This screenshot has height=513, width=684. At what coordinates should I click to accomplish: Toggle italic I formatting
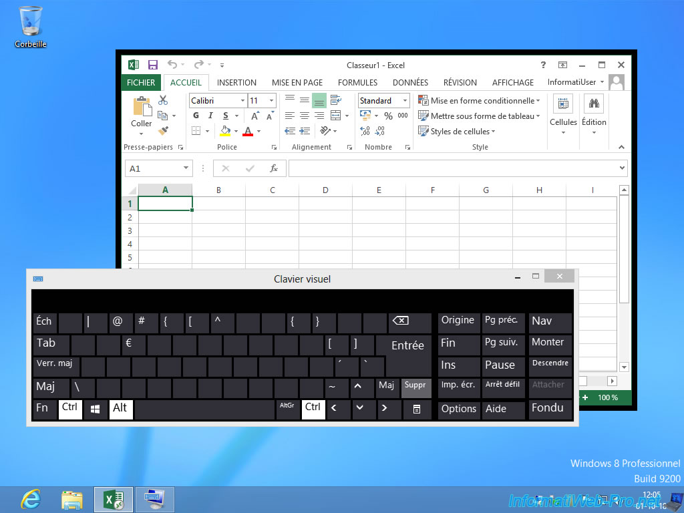coord(210,116)
